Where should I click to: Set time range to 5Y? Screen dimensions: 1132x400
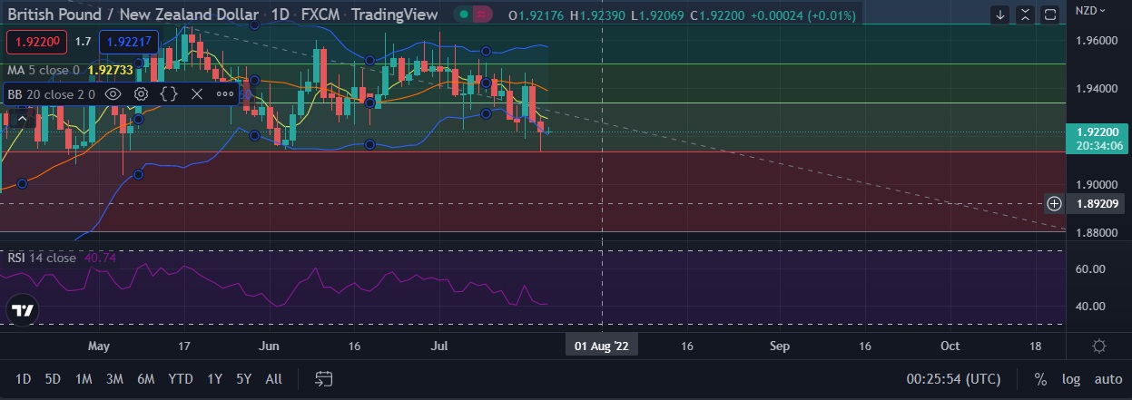click(x=243, y=378)
